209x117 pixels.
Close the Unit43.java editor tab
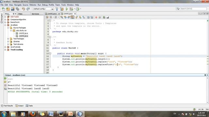click(x=75, y=14)
